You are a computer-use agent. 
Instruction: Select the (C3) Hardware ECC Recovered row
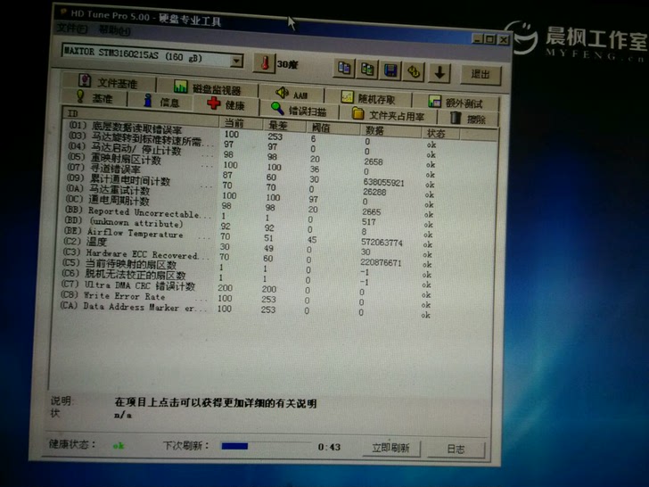[x=247, y=257]
